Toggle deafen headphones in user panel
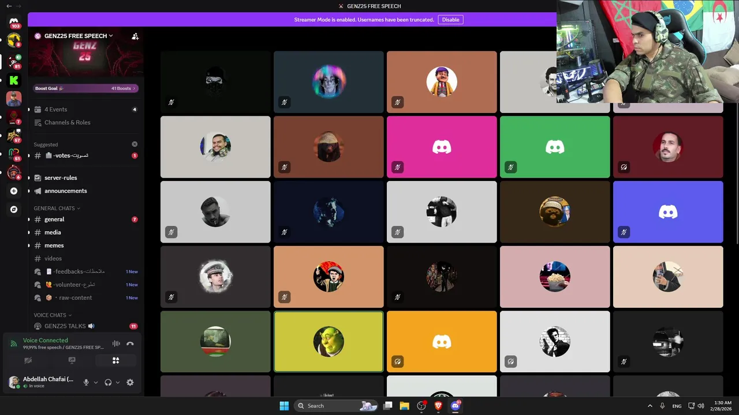The image size is (739, 415). 108,382
